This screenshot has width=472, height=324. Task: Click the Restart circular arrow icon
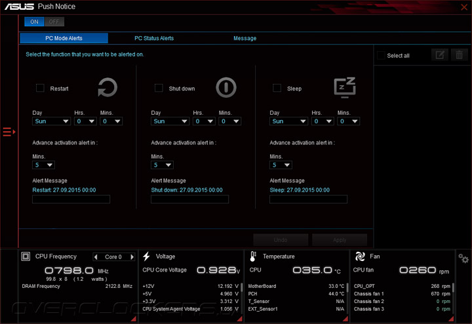point(108,88)
